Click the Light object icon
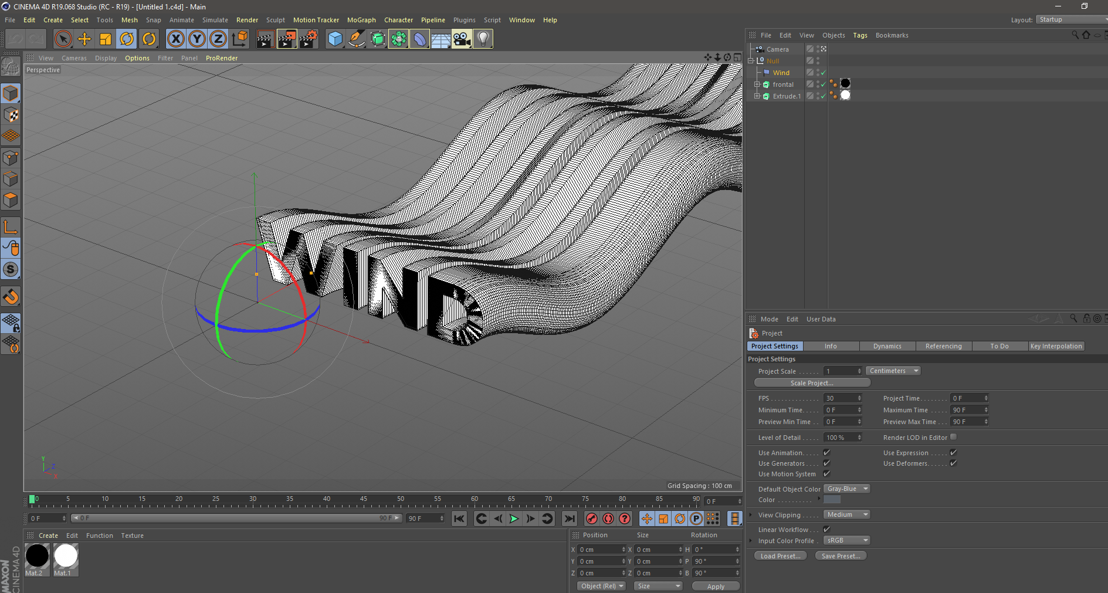This screenshot has height=593, width=1108. point(483,39)
